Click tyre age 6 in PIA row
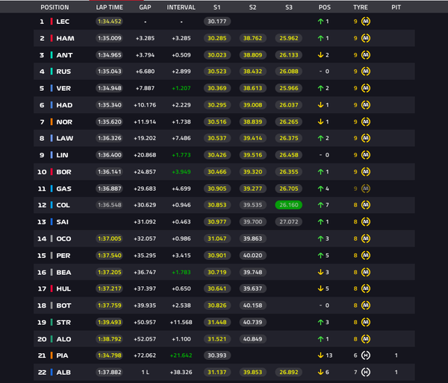This screenshot has height=383, width=448. (x=355, y=355)
